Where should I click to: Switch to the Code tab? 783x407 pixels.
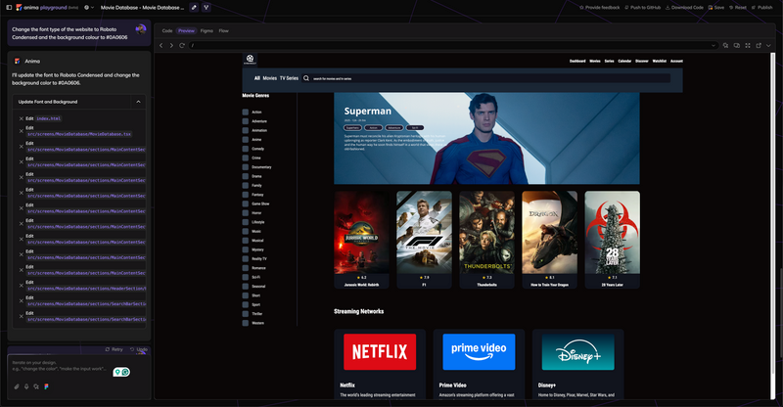pyautogui.click(x=167, y=31)
